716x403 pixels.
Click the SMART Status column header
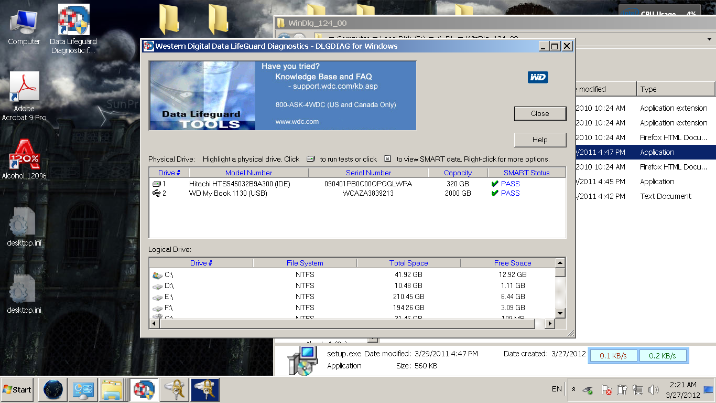click(527, 173)
